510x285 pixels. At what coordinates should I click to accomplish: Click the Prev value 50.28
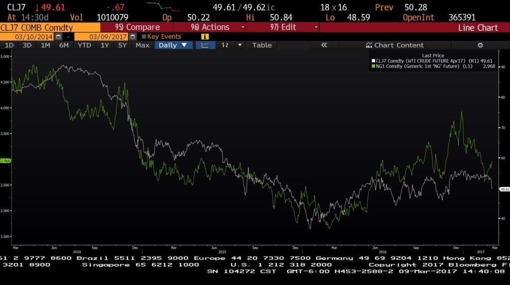[x=416, y=7]
